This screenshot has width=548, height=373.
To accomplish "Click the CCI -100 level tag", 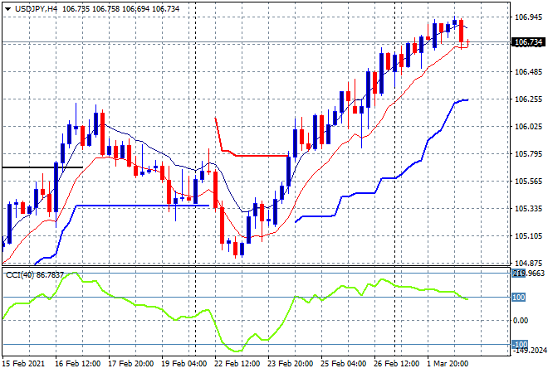I will pyautogui.click(x=520, y=344).
